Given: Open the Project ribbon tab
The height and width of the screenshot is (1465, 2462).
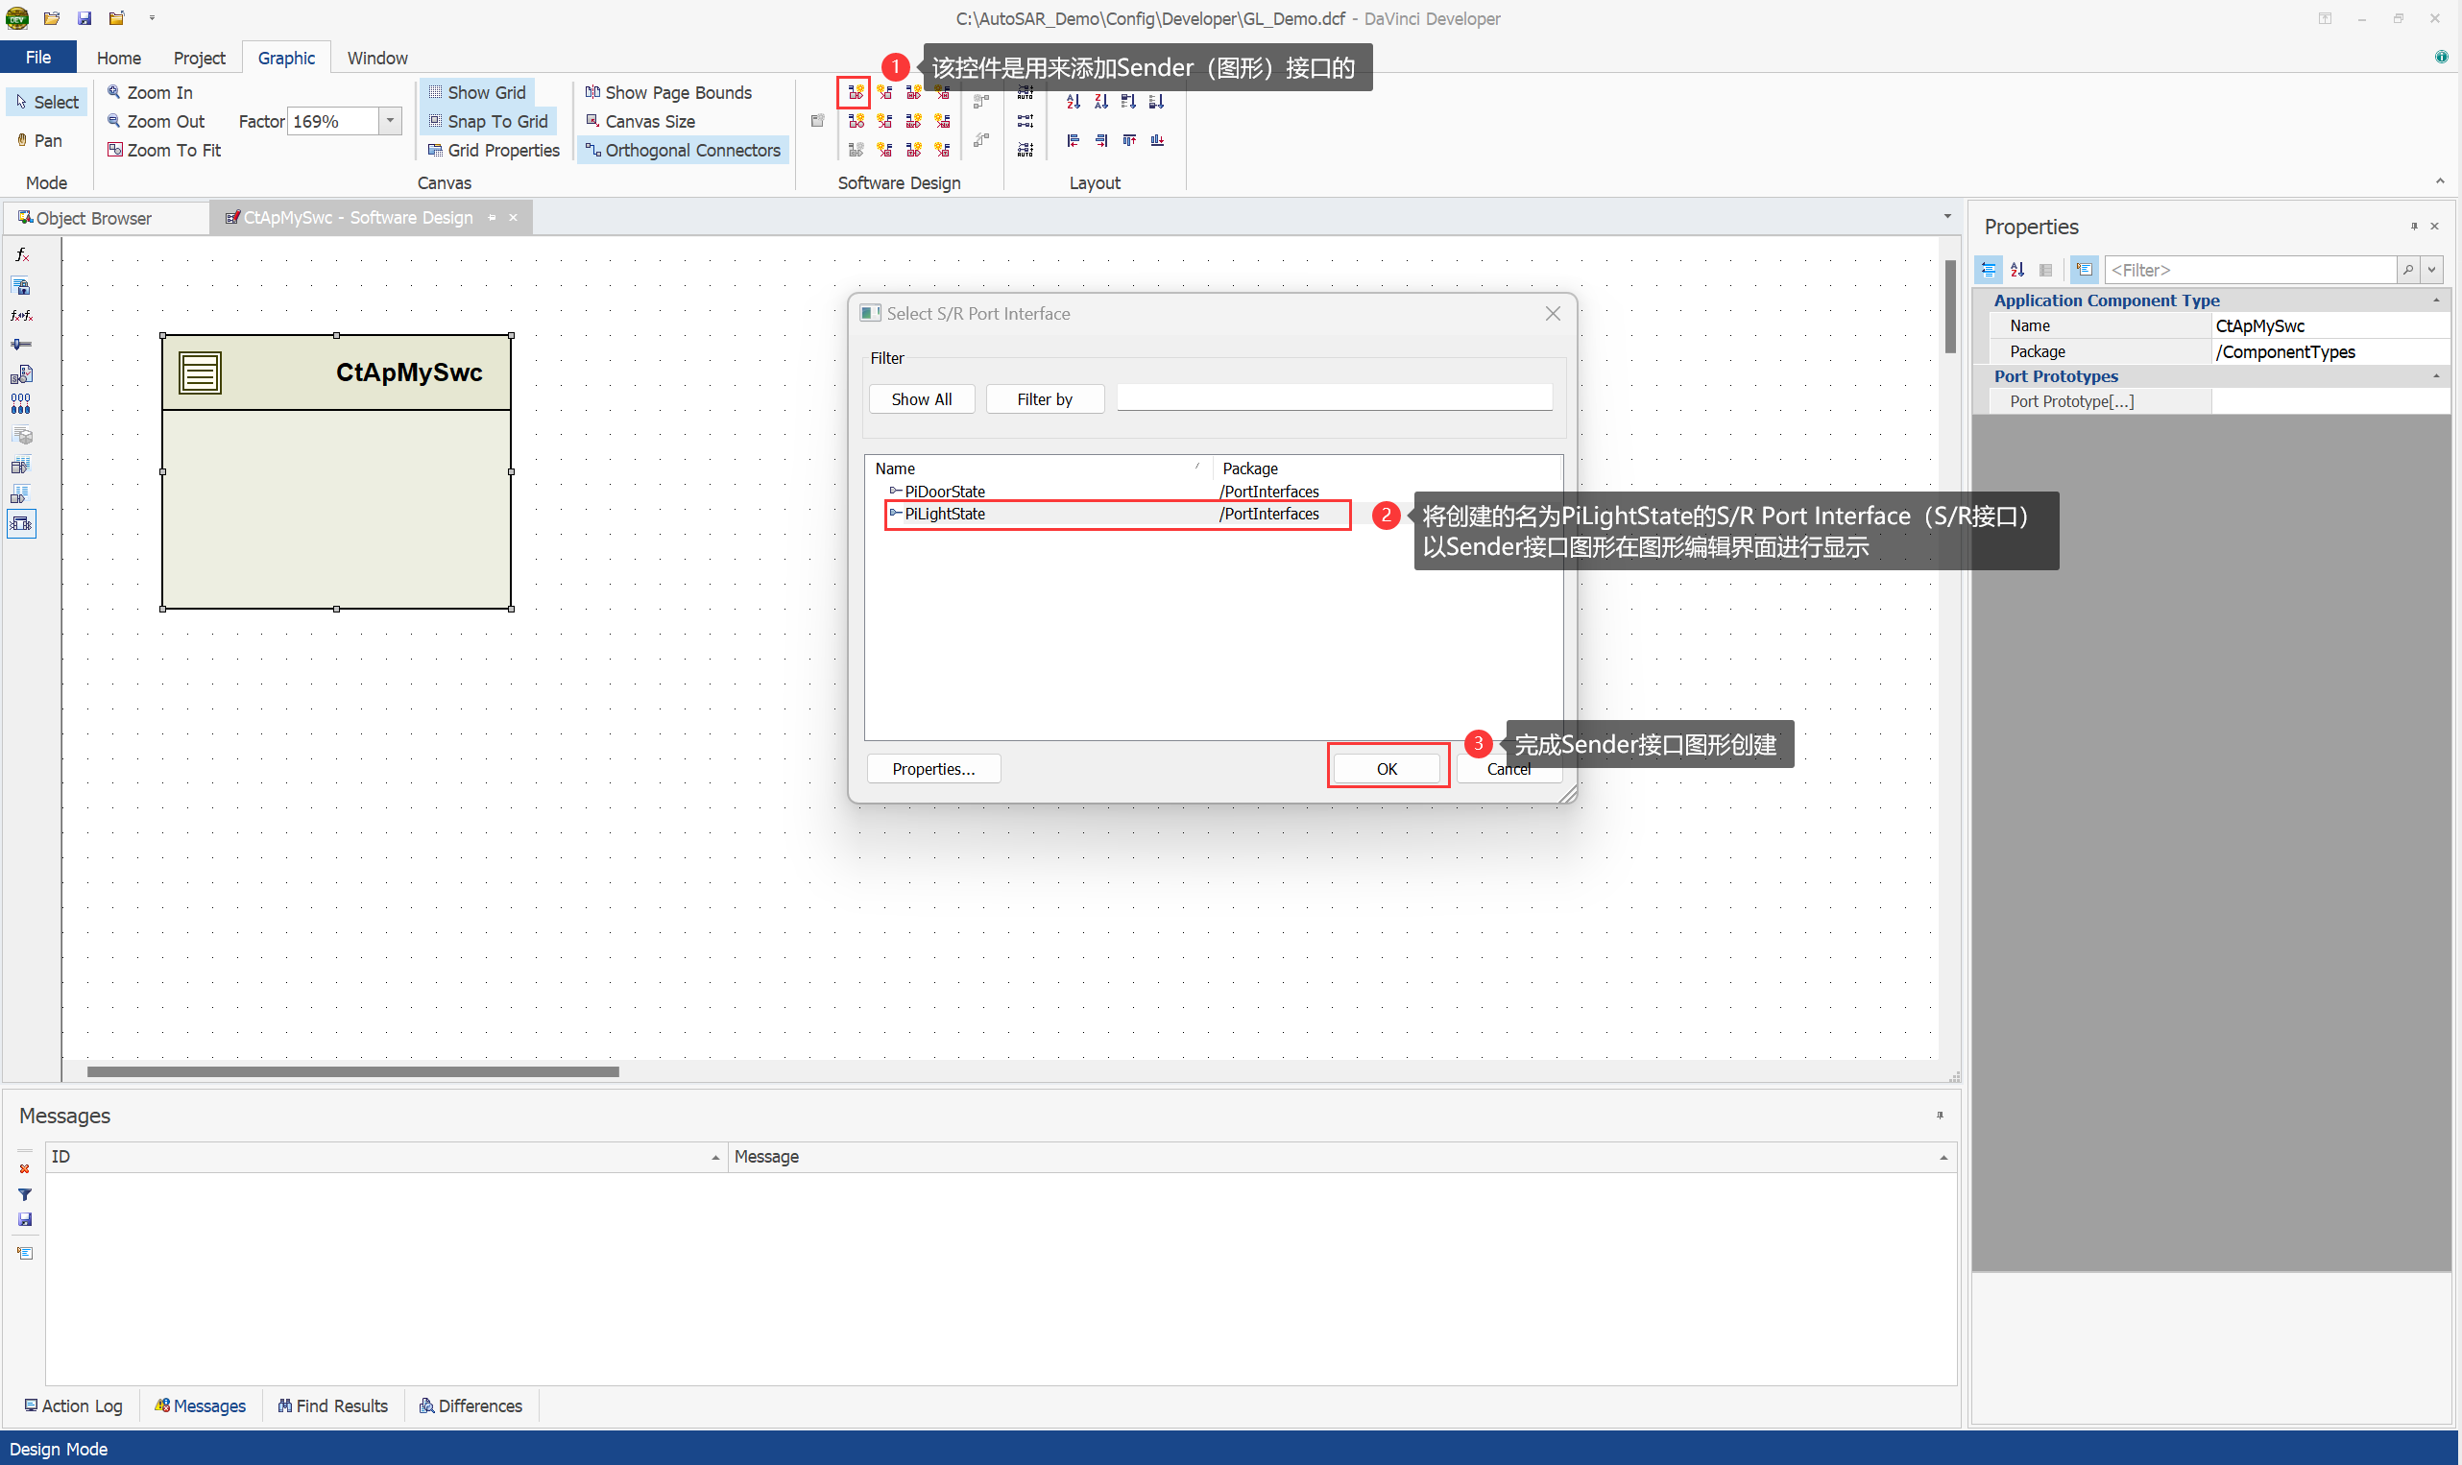Looking at the screenshot, I should (x=199, y=58).
